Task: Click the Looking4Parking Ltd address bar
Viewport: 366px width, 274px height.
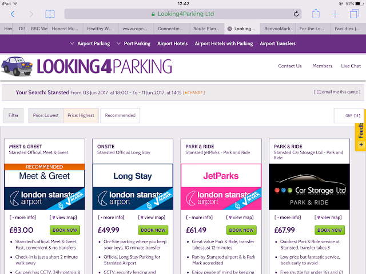Action: pos(183,14)
